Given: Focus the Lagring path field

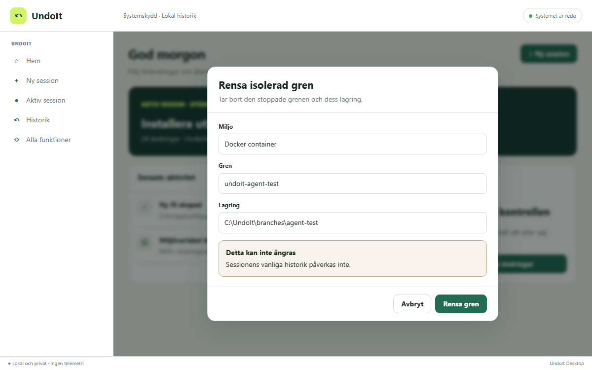Looking at the screenshot, I should [x=353, y=222].
